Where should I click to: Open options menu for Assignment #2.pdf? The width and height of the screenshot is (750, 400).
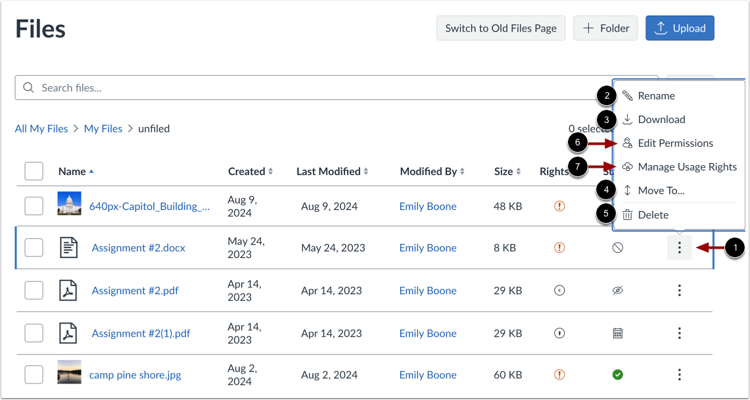tap(679, 291)
